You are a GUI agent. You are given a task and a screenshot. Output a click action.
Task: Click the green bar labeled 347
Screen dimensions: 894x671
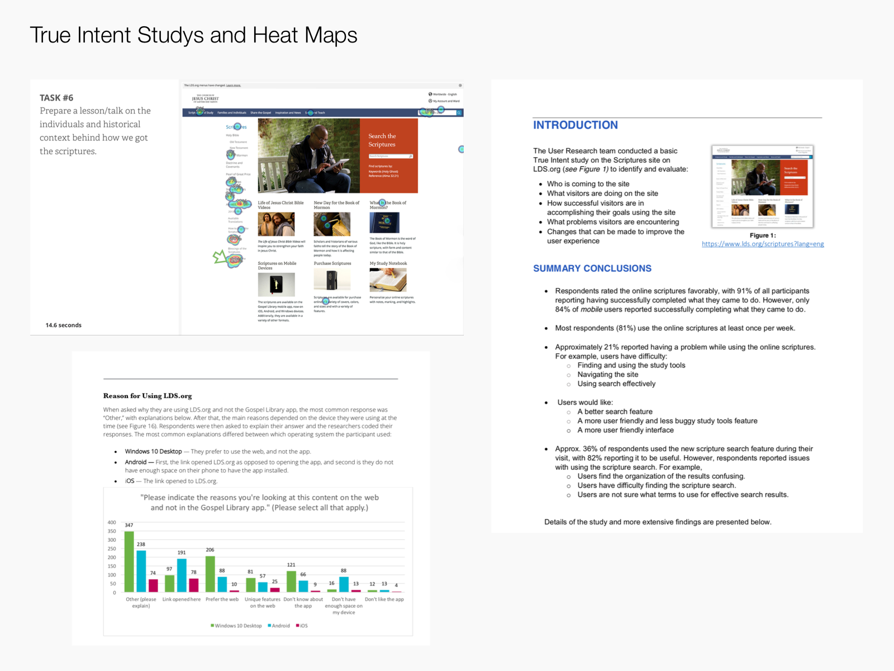129,561
